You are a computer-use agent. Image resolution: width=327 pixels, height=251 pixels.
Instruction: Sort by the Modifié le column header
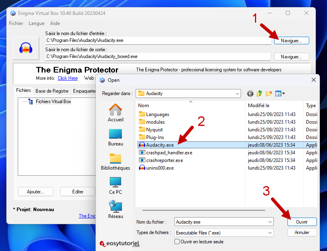[274, 106]
